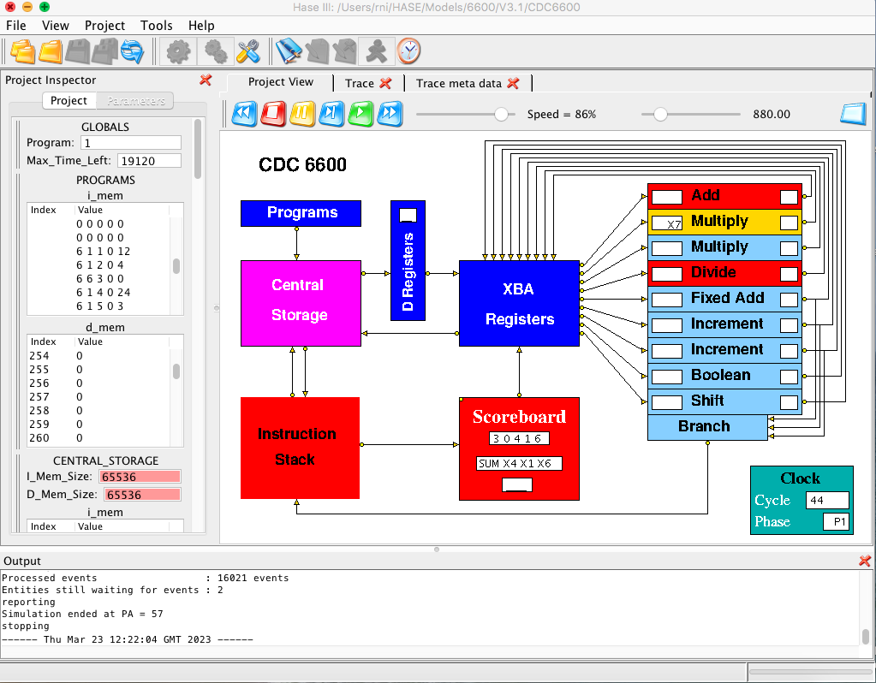Close the Trace meta data tab
Screen dimensions: 876x683
point(513,83)
